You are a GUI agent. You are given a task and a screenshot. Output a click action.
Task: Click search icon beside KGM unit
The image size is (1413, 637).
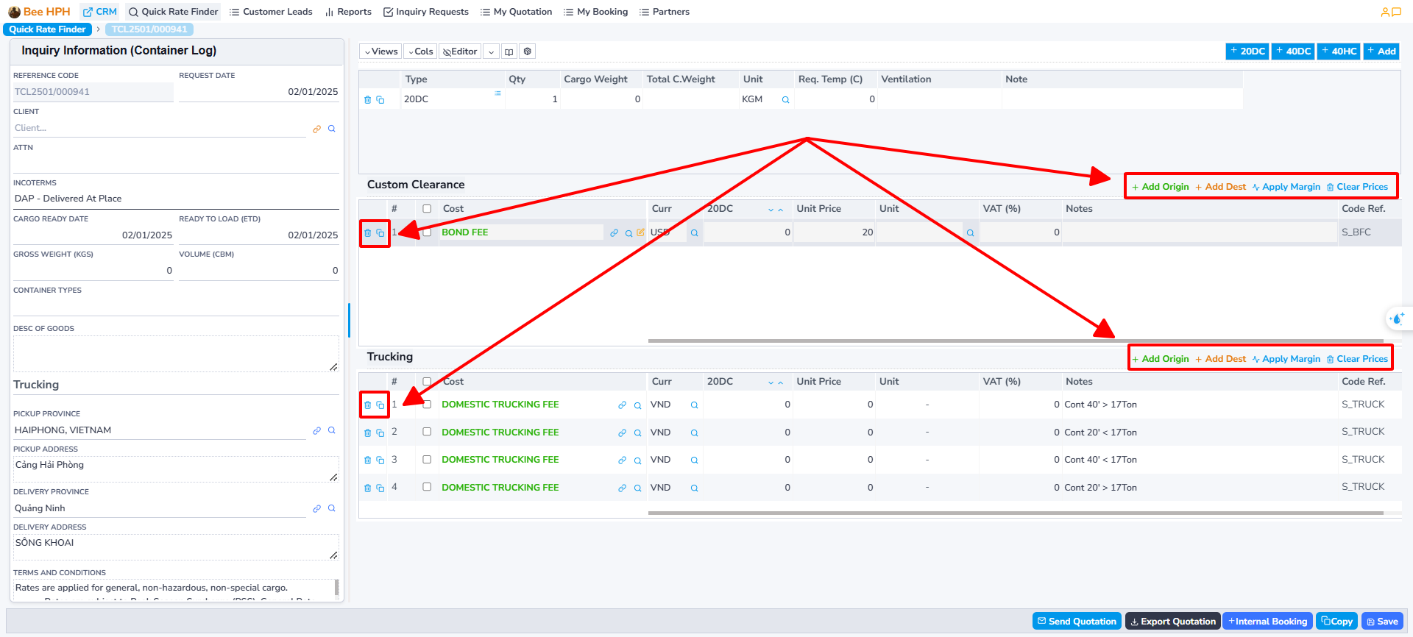[x=785, y=100]
